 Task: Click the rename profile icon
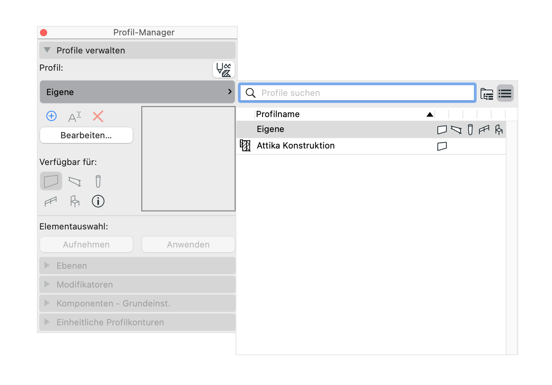[75, 116]
